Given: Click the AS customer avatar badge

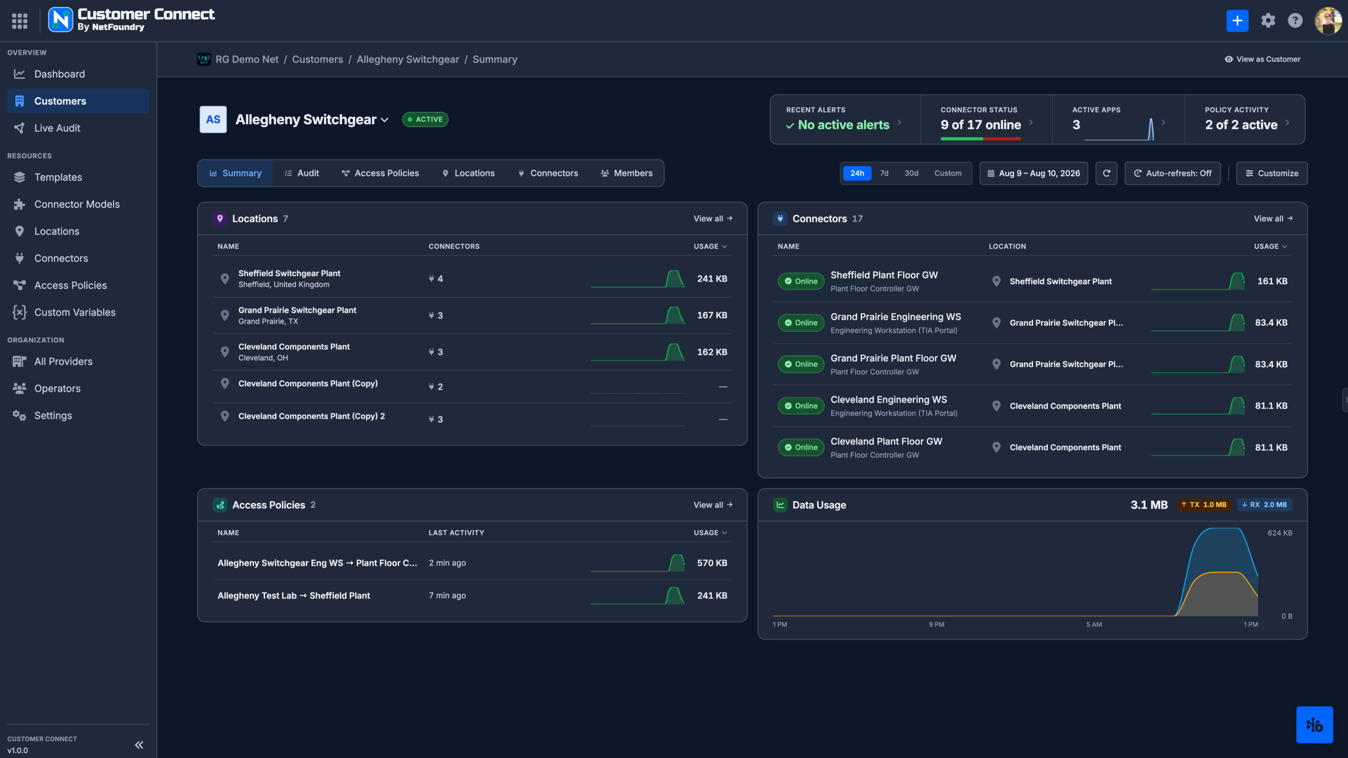Looking at the screenshot, I should 213,119.
